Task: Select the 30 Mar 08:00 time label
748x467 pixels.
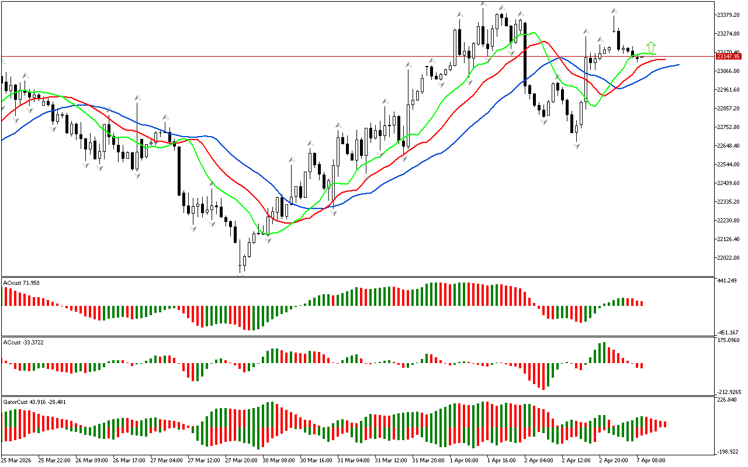Action: 279,460
